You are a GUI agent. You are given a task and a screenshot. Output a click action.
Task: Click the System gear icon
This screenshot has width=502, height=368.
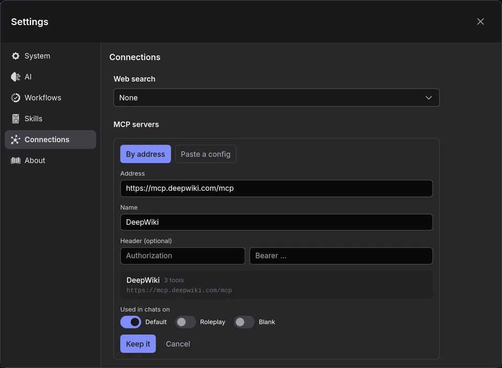(x=15, y=56)
